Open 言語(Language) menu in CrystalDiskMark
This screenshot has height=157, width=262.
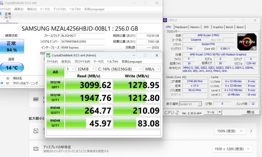pyautogui.click(x=132, y=62)
